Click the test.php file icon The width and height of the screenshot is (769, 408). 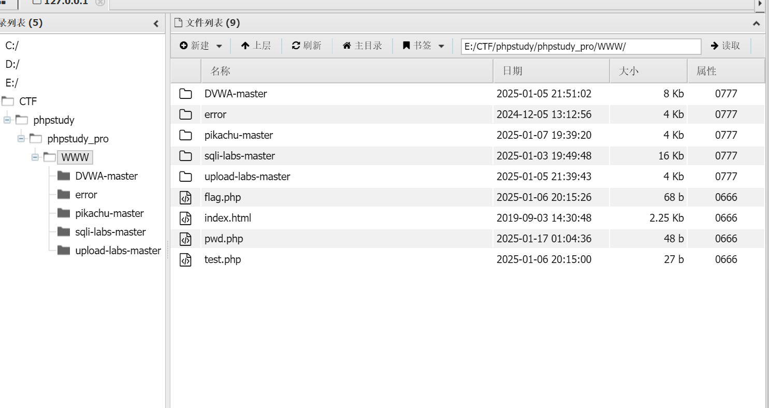coord(185,259)
